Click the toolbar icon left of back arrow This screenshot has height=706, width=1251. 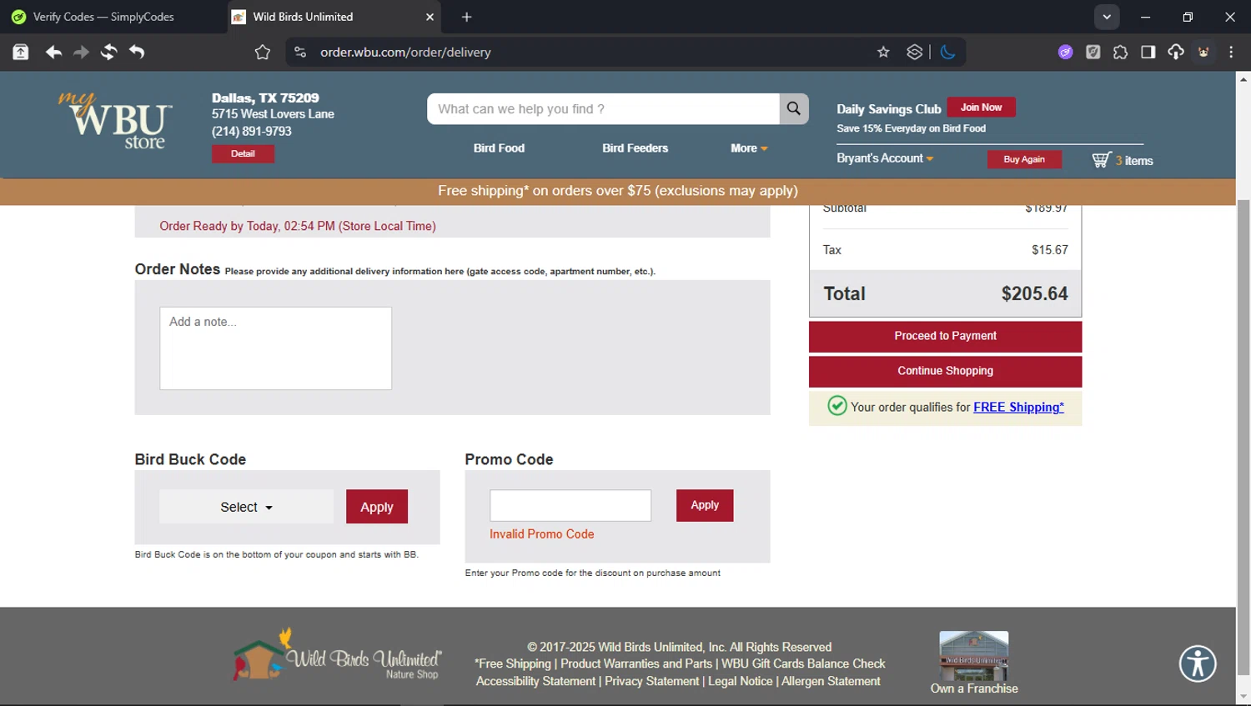point(20,52)
